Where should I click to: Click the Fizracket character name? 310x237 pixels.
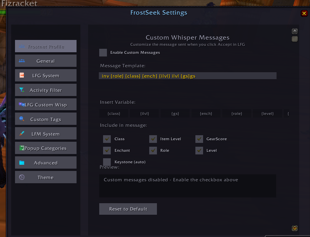[x=19, y=3]
